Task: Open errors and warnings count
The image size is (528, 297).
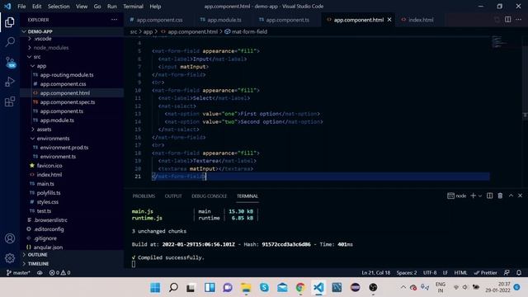Action: point(59,273)
